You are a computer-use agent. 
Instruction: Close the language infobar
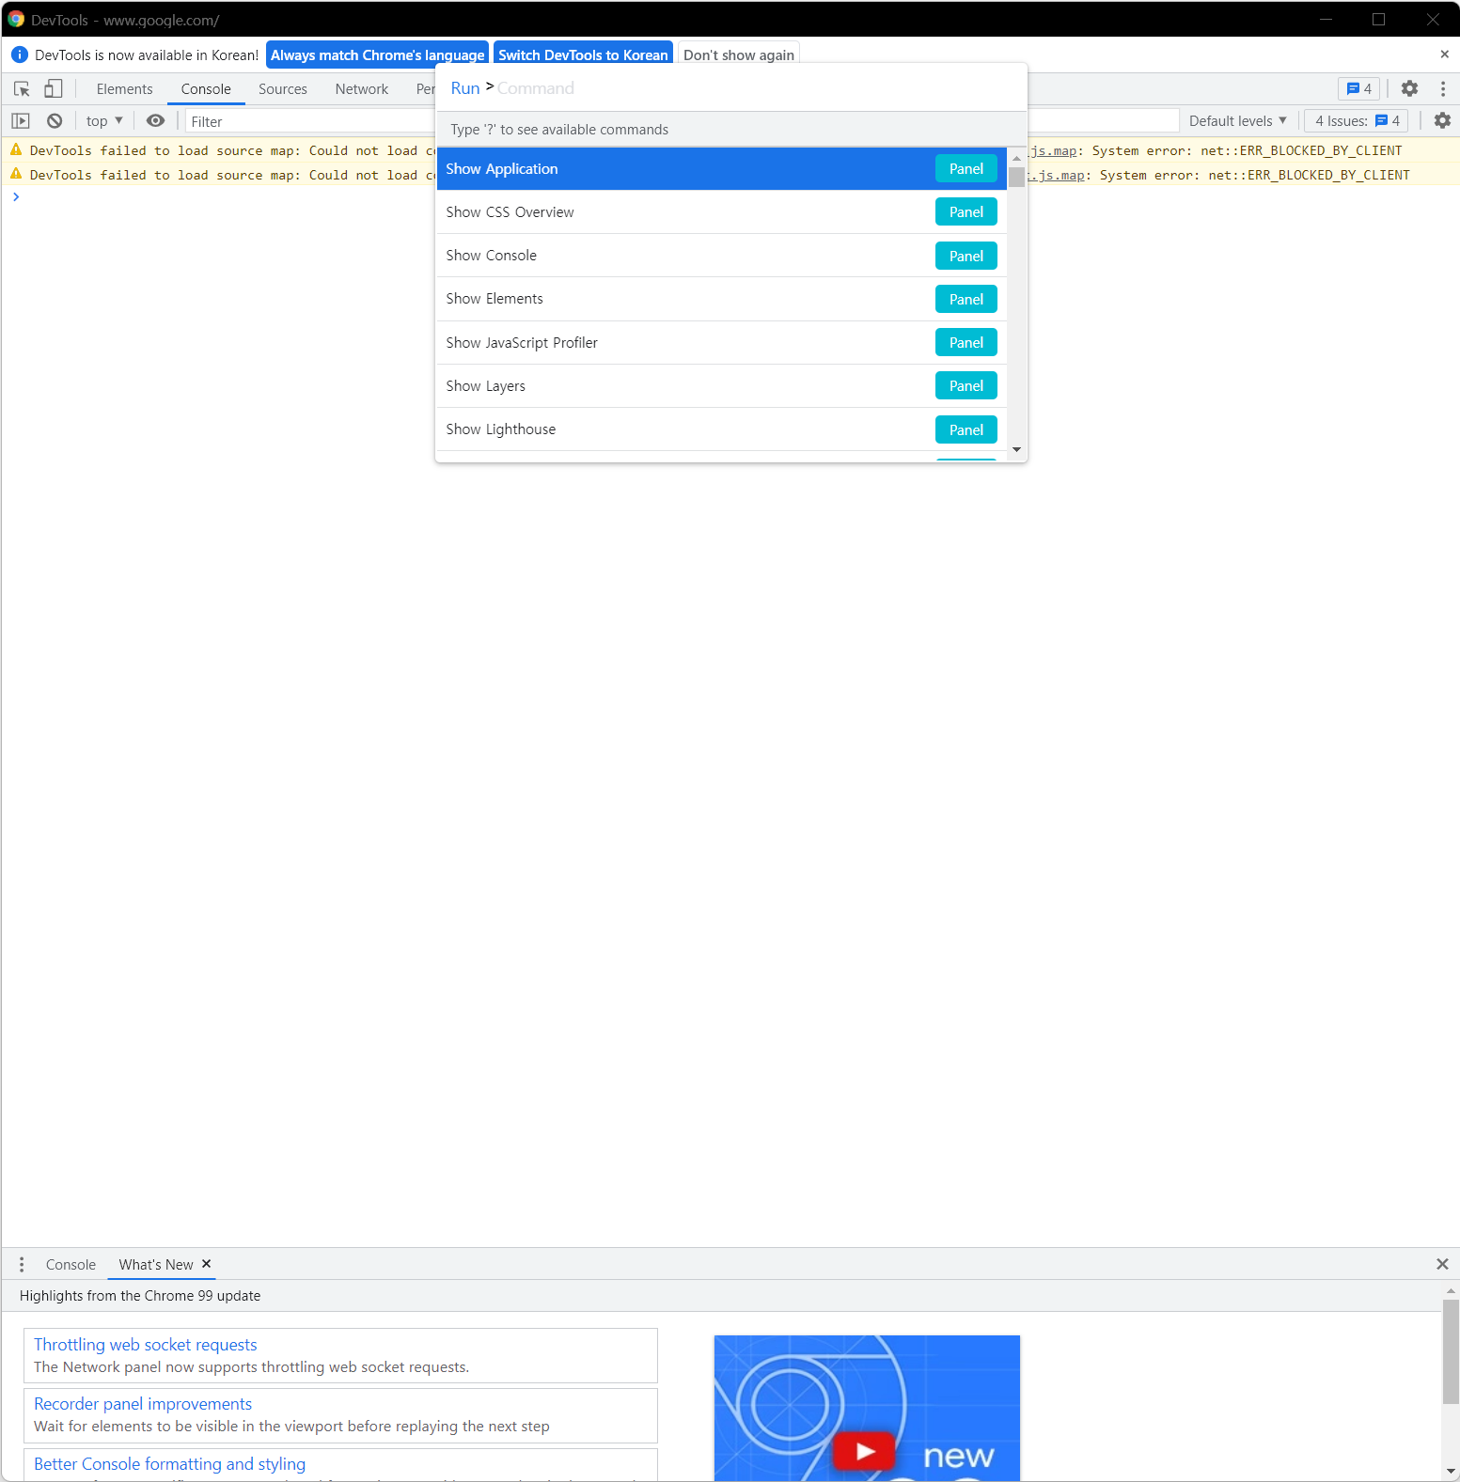(1444, 55)
